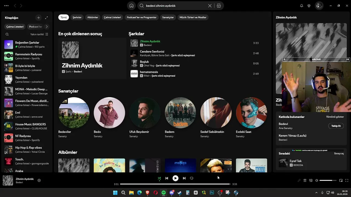Open the miniplayer icon
This screenshot has height=197, width=351.
pos(341,180)
